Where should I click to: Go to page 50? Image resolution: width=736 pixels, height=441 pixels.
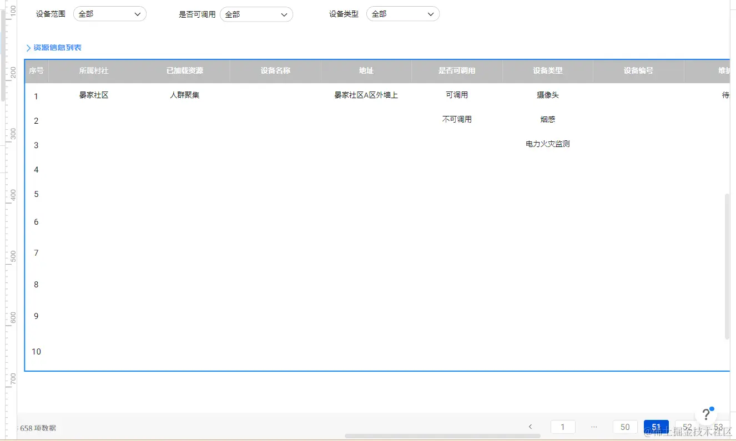pos(625,427)
